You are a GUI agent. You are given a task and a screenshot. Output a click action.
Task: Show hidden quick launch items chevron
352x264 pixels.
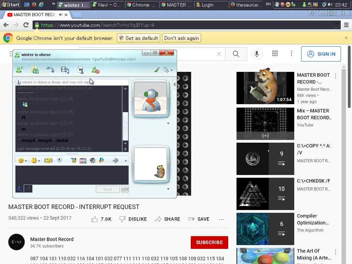(x=53, y=4)
